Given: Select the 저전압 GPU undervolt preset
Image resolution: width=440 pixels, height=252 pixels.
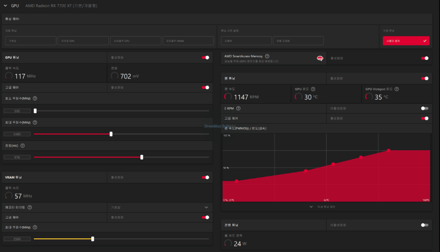Looking at the screenshot, I should pos(83,41).
